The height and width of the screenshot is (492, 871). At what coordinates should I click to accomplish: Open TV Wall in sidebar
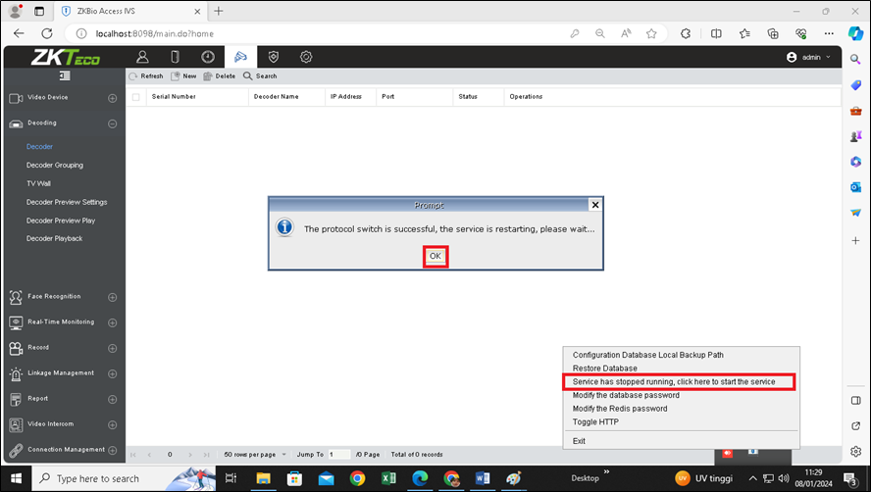39,183
